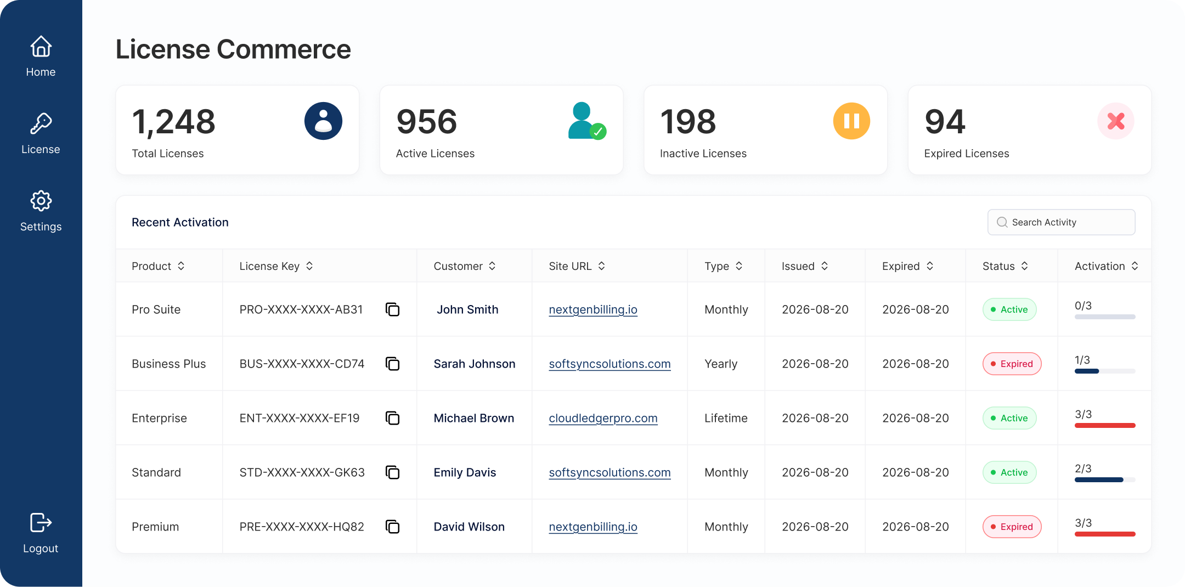
Task: Sort table by Customer column arrows
Action: click(492, 266)
